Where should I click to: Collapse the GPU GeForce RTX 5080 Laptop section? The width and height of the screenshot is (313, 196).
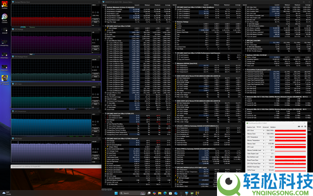[173, 168]
